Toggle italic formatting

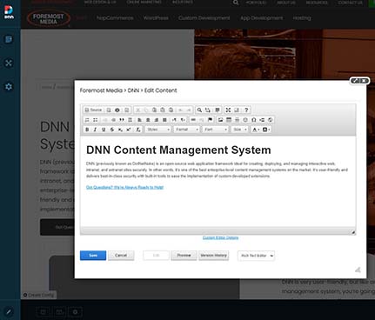pyautogui.click(x=95, y=130)
